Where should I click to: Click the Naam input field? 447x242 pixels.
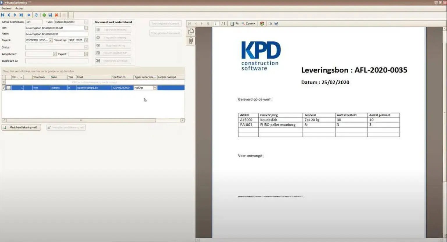[56, 34]
